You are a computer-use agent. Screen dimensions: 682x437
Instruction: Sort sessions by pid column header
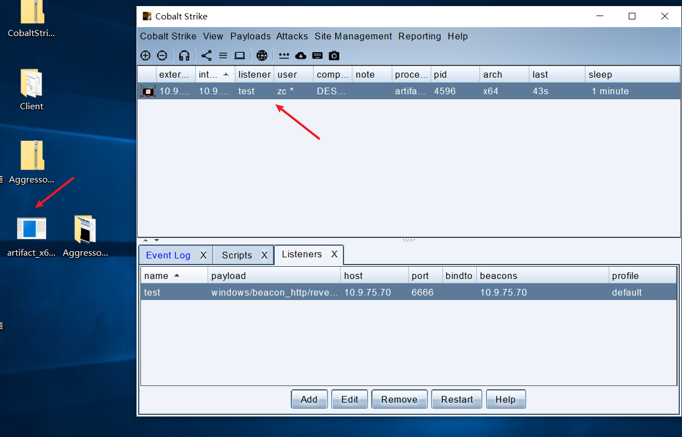(455, 74)
